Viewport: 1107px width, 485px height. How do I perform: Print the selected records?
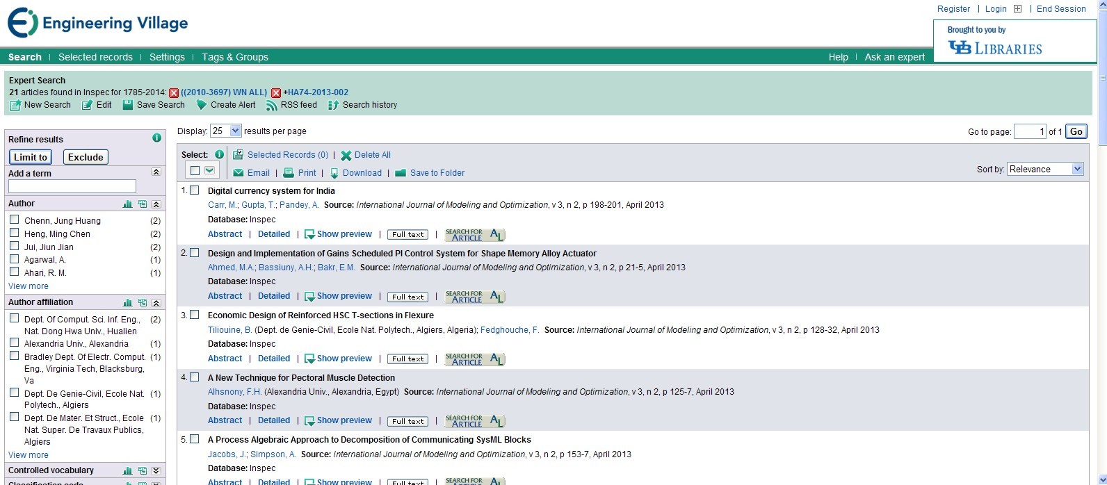[300, 173]
